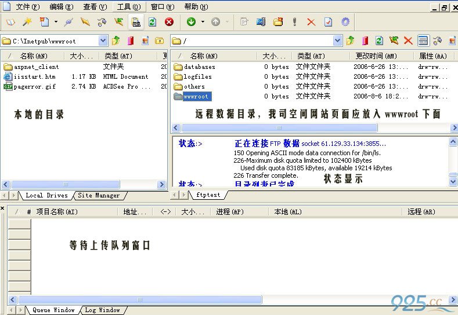Click the remote pane red X icon
This screenshot has height=315, width=458.
(x=408, y=41)
